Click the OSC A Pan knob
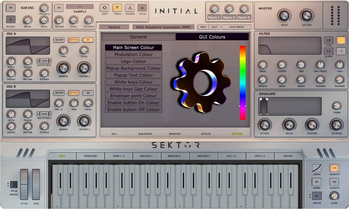The image size is (349, 209). click(x=63, y=50)
